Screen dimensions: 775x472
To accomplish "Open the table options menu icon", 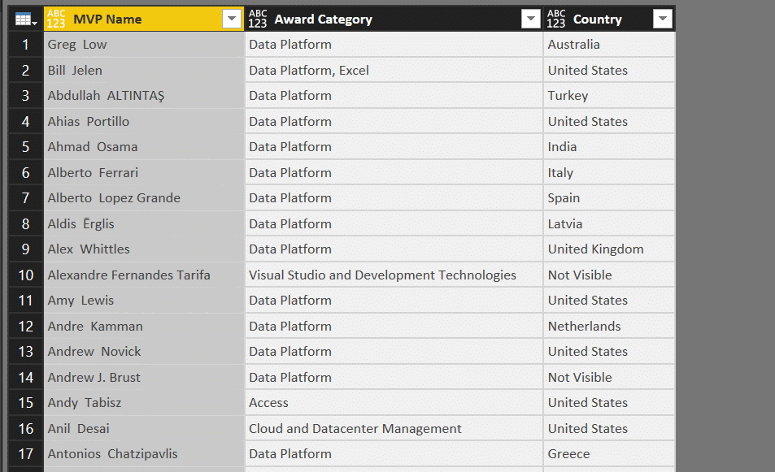I will 25,19.
